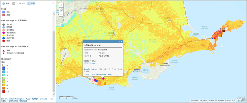247x103 pixels.
Task: Open the 情報 tab
Action: 6,4
